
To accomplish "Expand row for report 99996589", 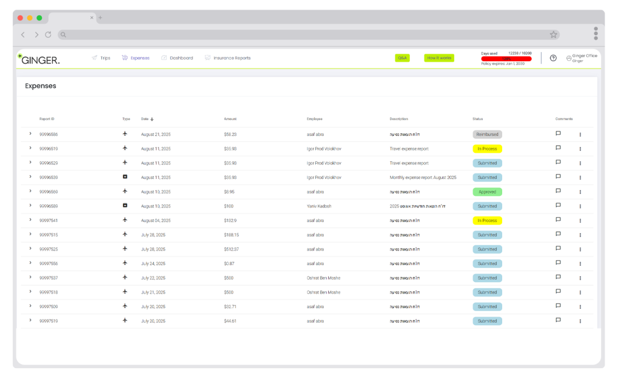I will tap(30, 206).
